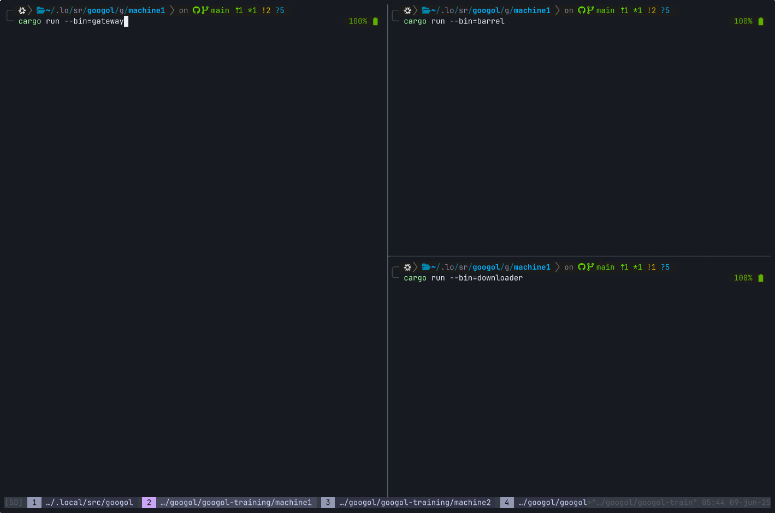Click the "!2" modified count in barrel pane

[651, 10]
